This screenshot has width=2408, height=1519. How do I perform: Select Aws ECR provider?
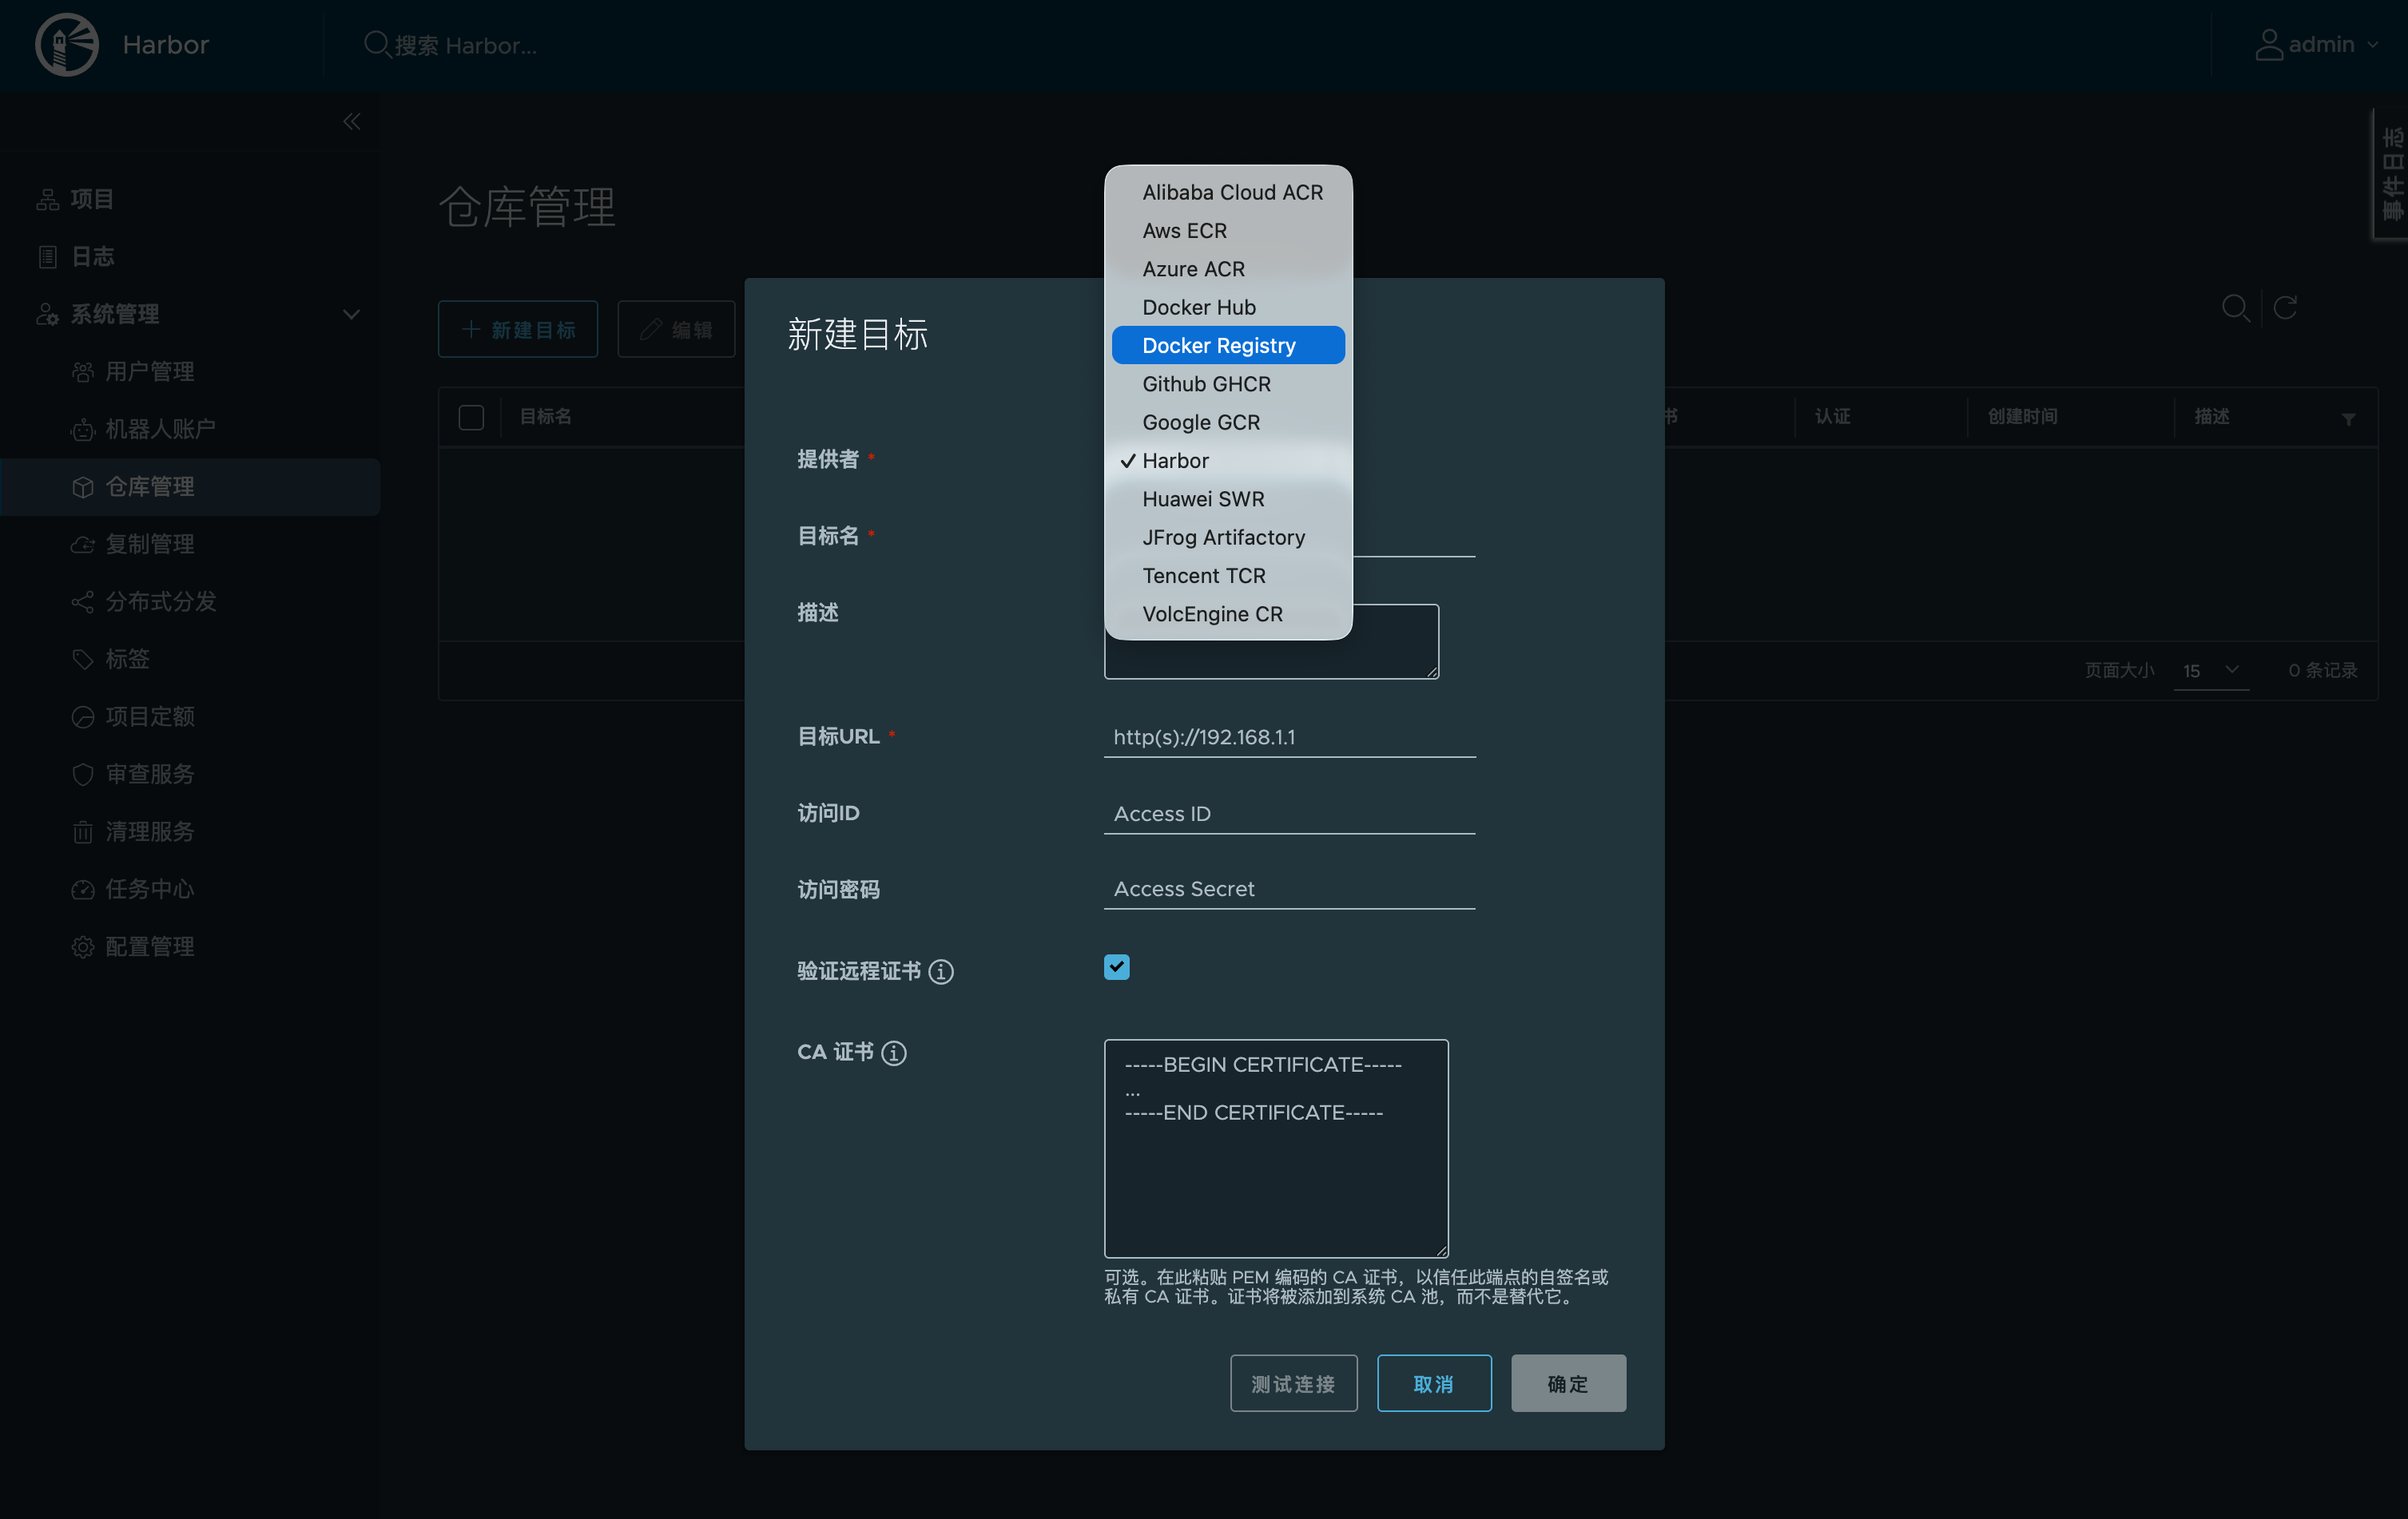point(1228,230)
